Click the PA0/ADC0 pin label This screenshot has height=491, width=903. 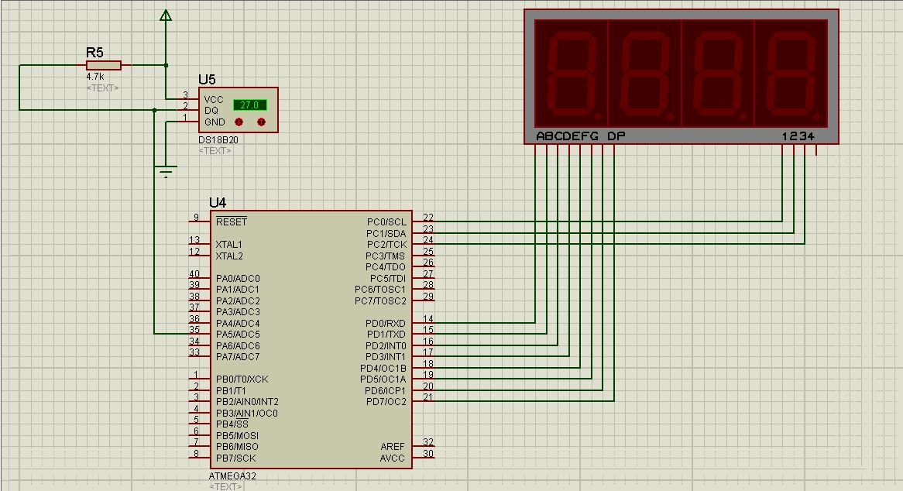point(238,279)
